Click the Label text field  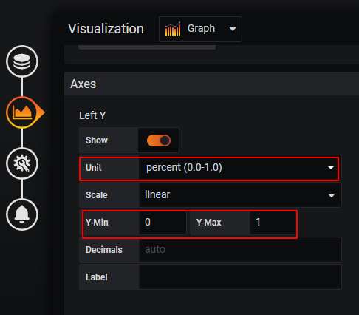(x=240, y=277)
